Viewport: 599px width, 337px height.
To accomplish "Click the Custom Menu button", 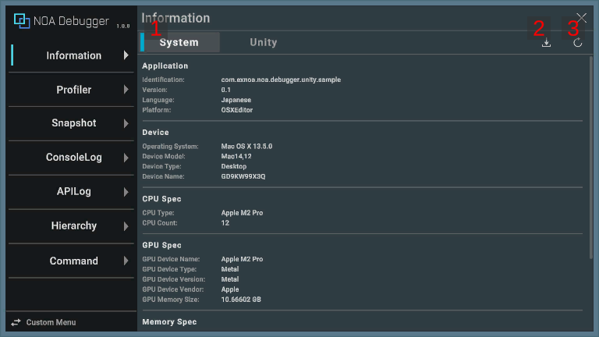I will 72,322.
